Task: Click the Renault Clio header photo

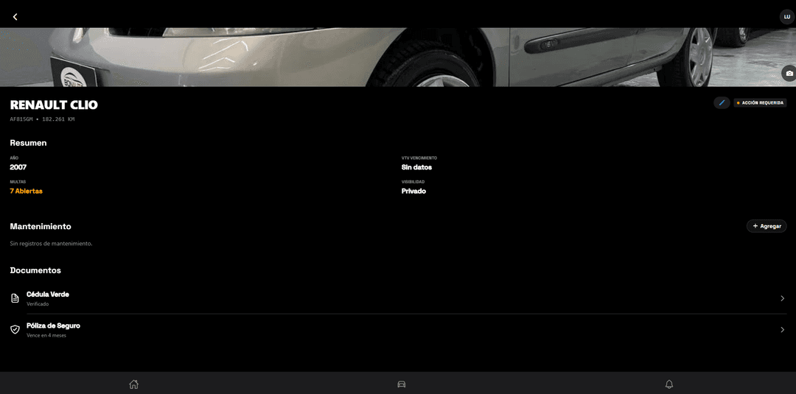Action: [x=398, y=57]
